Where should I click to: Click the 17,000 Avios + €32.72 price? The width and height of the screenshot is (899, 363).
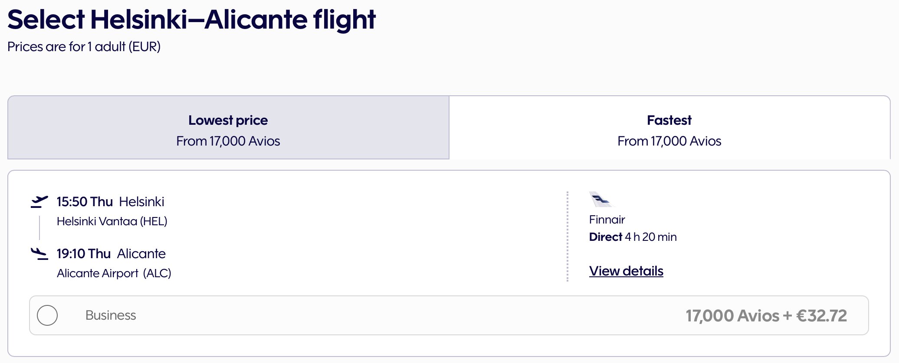click(766, 316)
